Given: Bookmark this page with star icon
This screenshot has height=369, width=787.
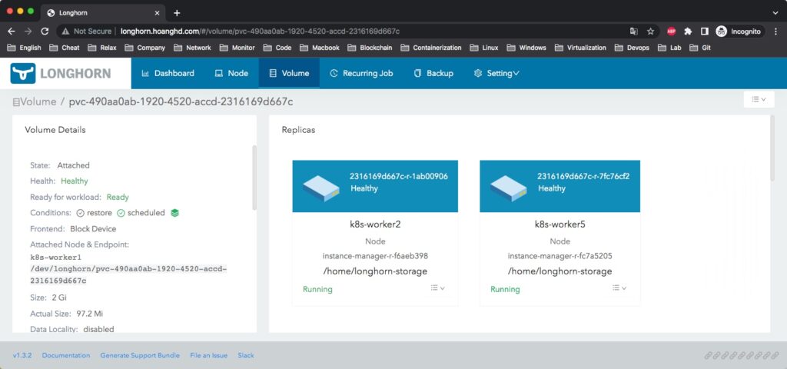Looking at the screenshot, I should 650,31.
